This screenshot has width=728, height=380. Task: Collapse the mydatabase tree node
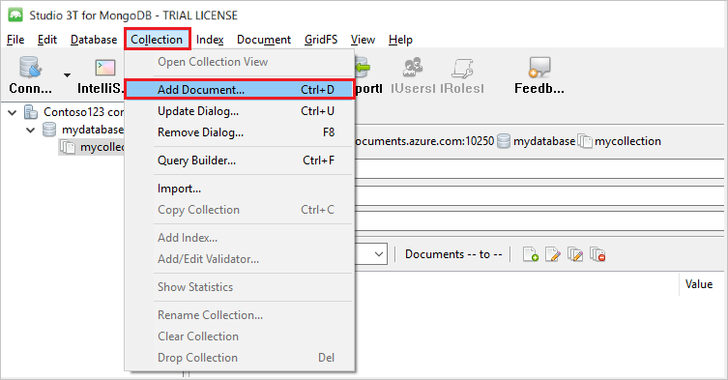coord(31,131)
